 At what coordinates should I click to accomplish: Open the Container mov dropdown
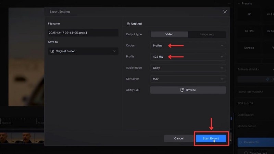coord(188,79)
